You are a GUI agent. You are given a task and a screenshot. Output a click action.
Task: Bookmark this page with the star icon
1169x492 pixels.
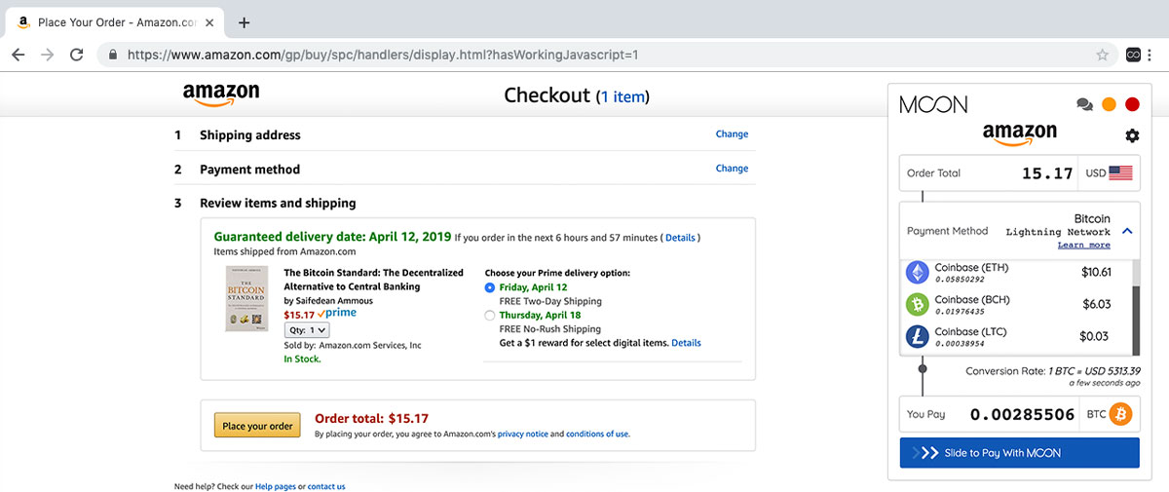1102,55
